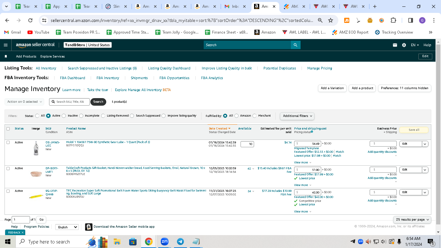Click the bookmark flag icon
Screen dimensions: 441x248
(6, 56)
